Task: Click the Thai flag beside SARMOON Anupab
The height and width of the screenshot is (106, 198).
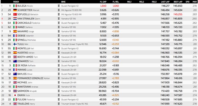Action: click(x=15, y=91)
